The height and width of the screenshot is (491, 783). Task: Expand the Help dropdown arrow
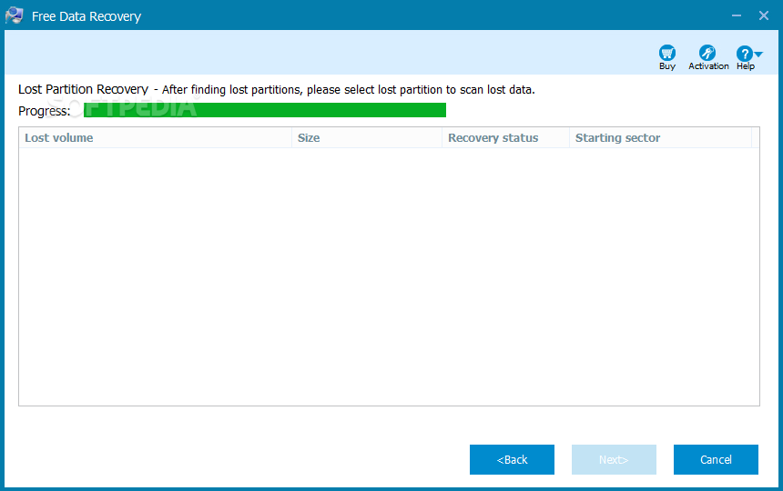(758, 54)
